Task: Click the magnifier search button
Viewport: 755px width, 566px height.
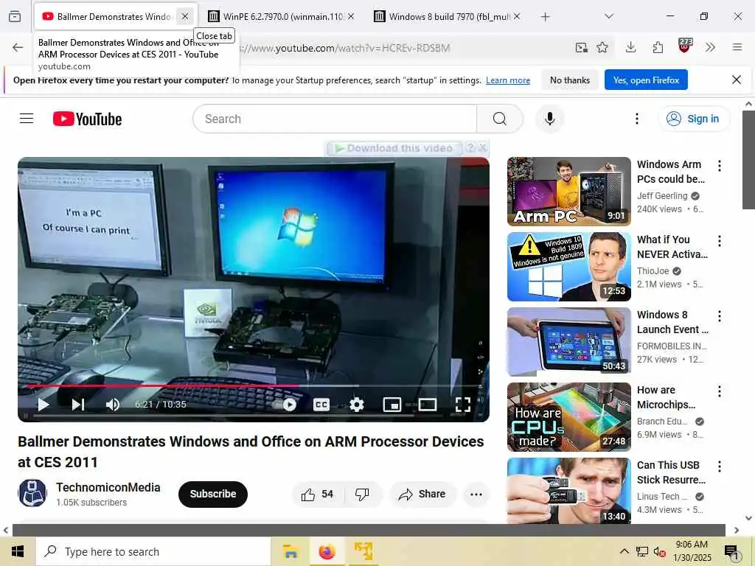Action: coord(500,119)
